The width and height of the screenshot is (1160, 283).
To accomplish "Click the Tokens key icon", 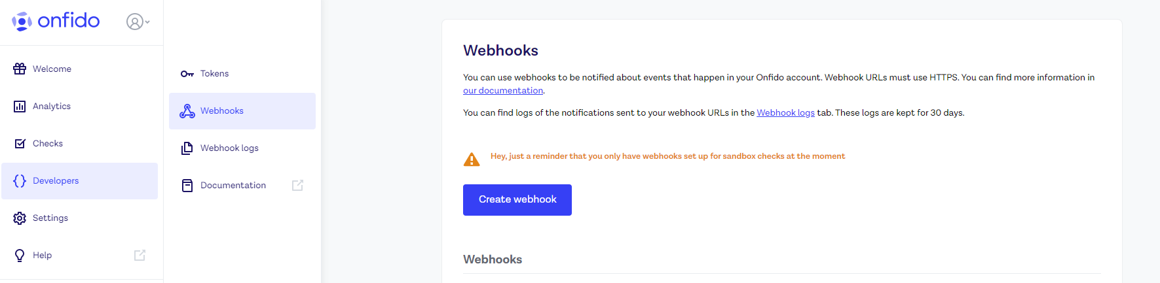I will click(187, 74).
